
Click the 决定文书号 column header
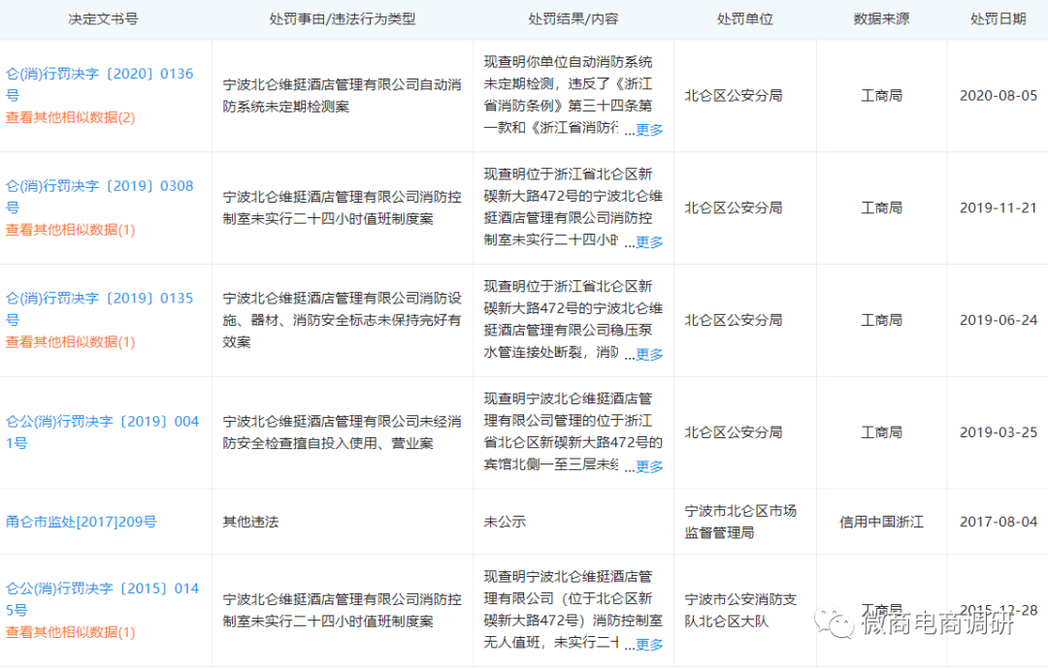[103, 19]
